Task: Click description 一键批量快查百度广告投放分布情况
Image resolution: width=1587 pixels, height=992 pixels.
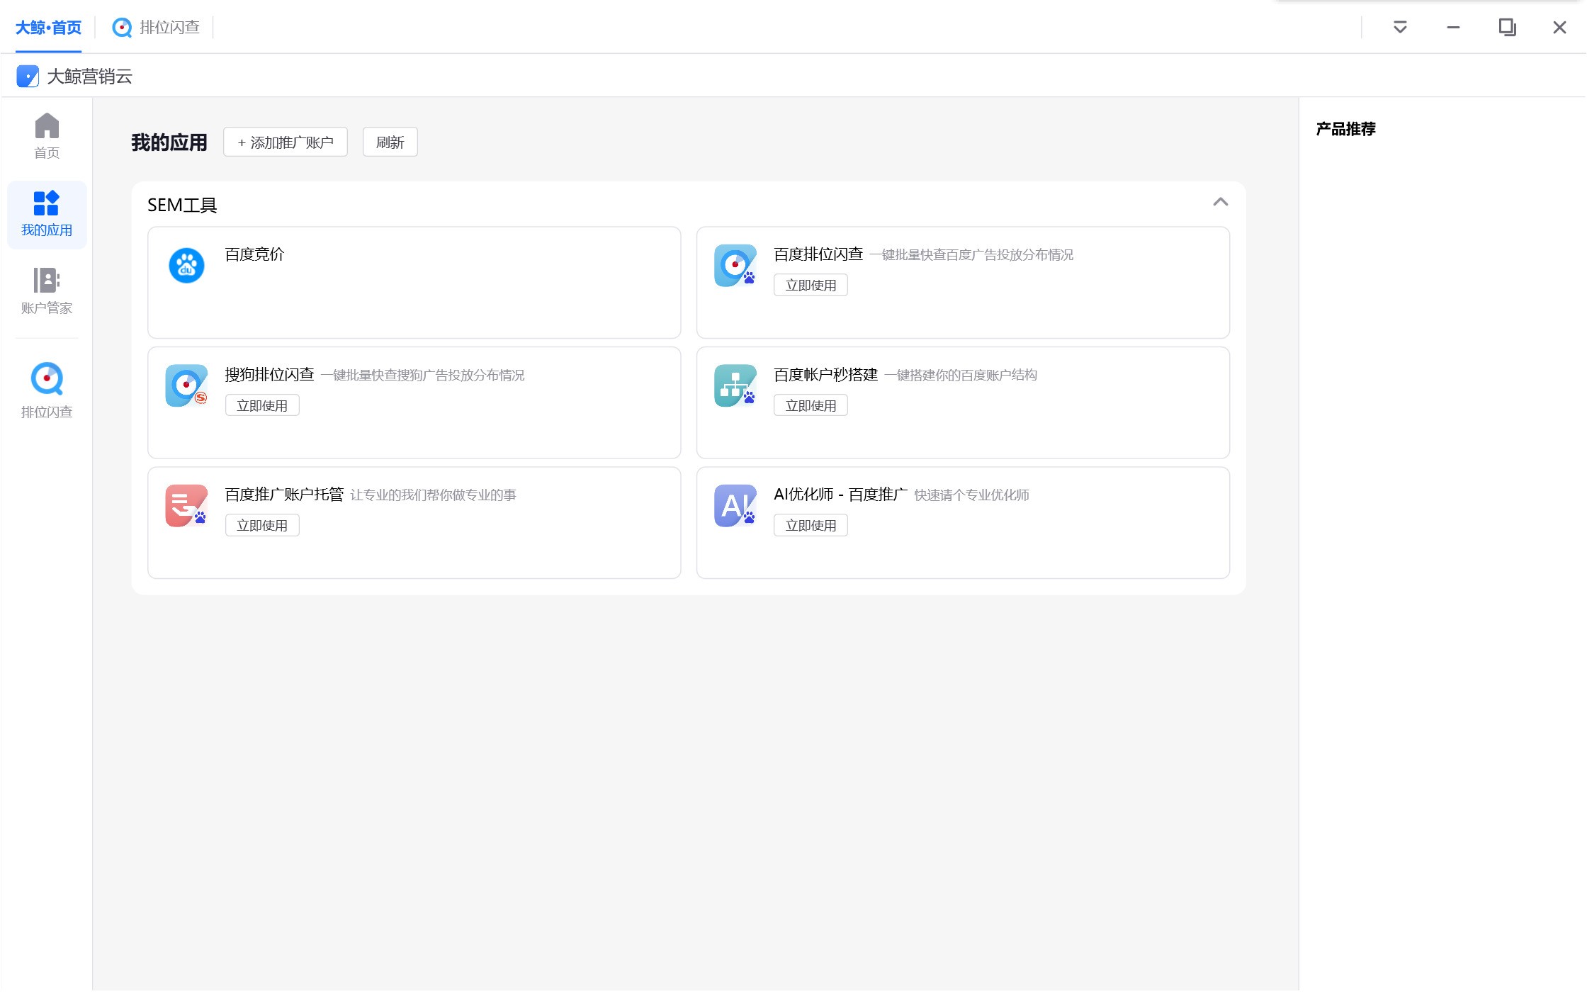Action: (971, 254)
